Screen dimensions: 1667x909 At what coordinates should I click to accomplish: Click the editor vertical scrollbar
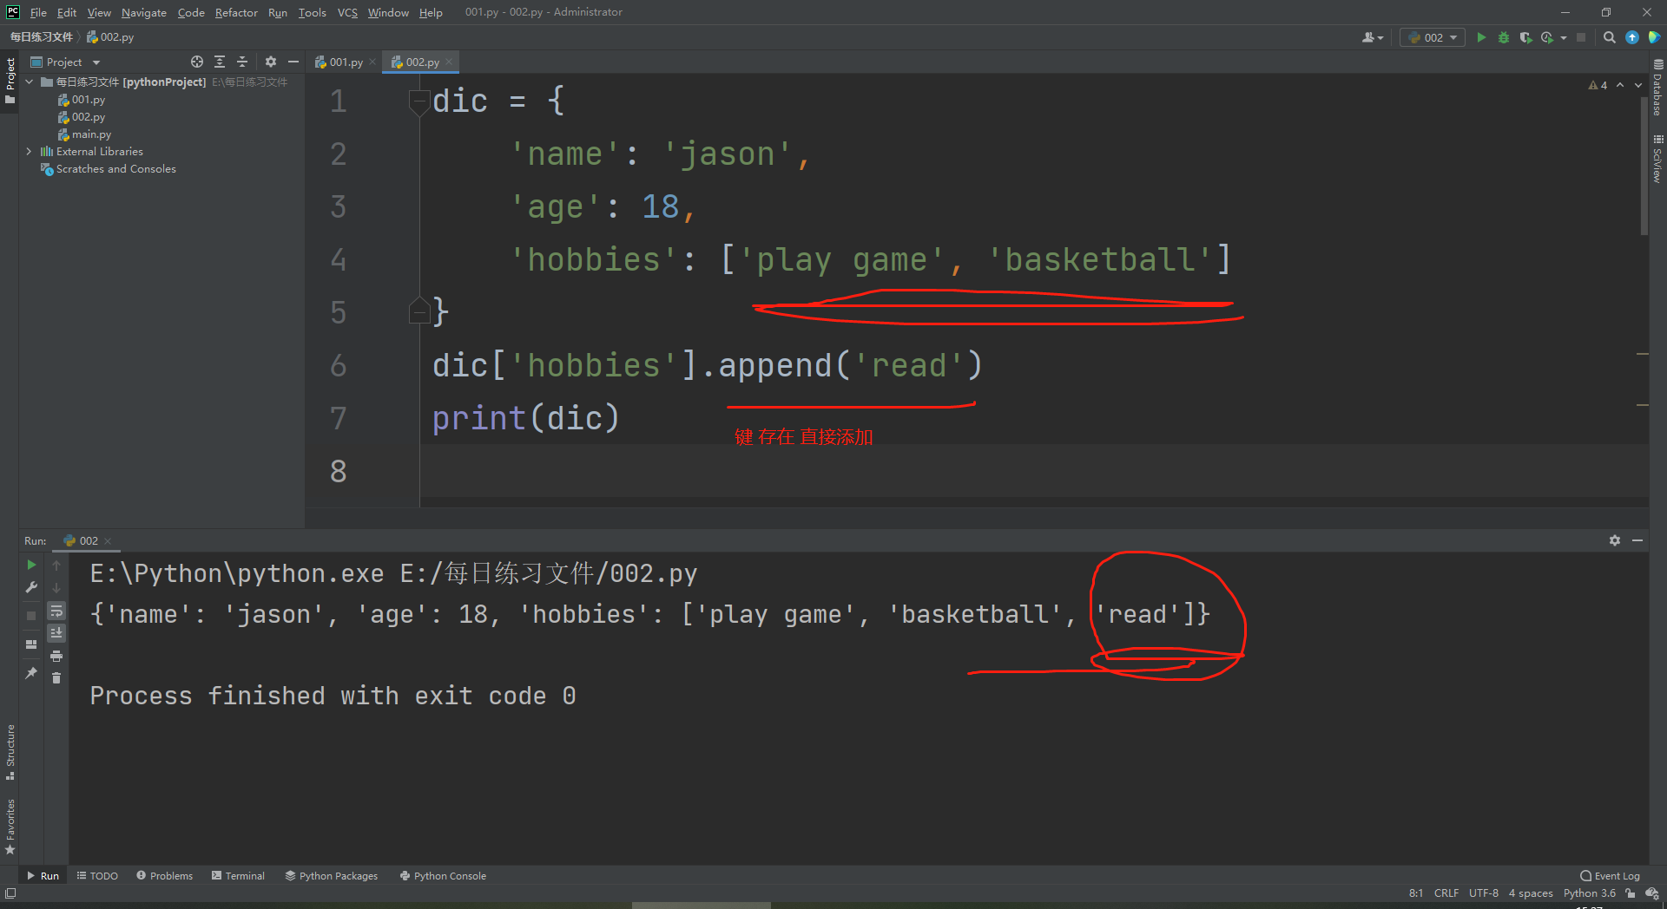(x=1644, y=165)
